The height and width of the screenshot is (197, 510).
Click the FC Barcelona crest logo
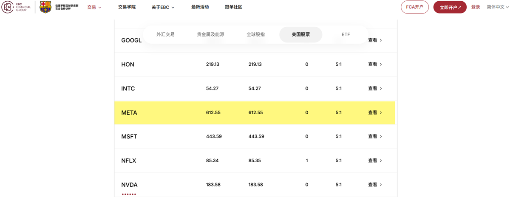45,7
